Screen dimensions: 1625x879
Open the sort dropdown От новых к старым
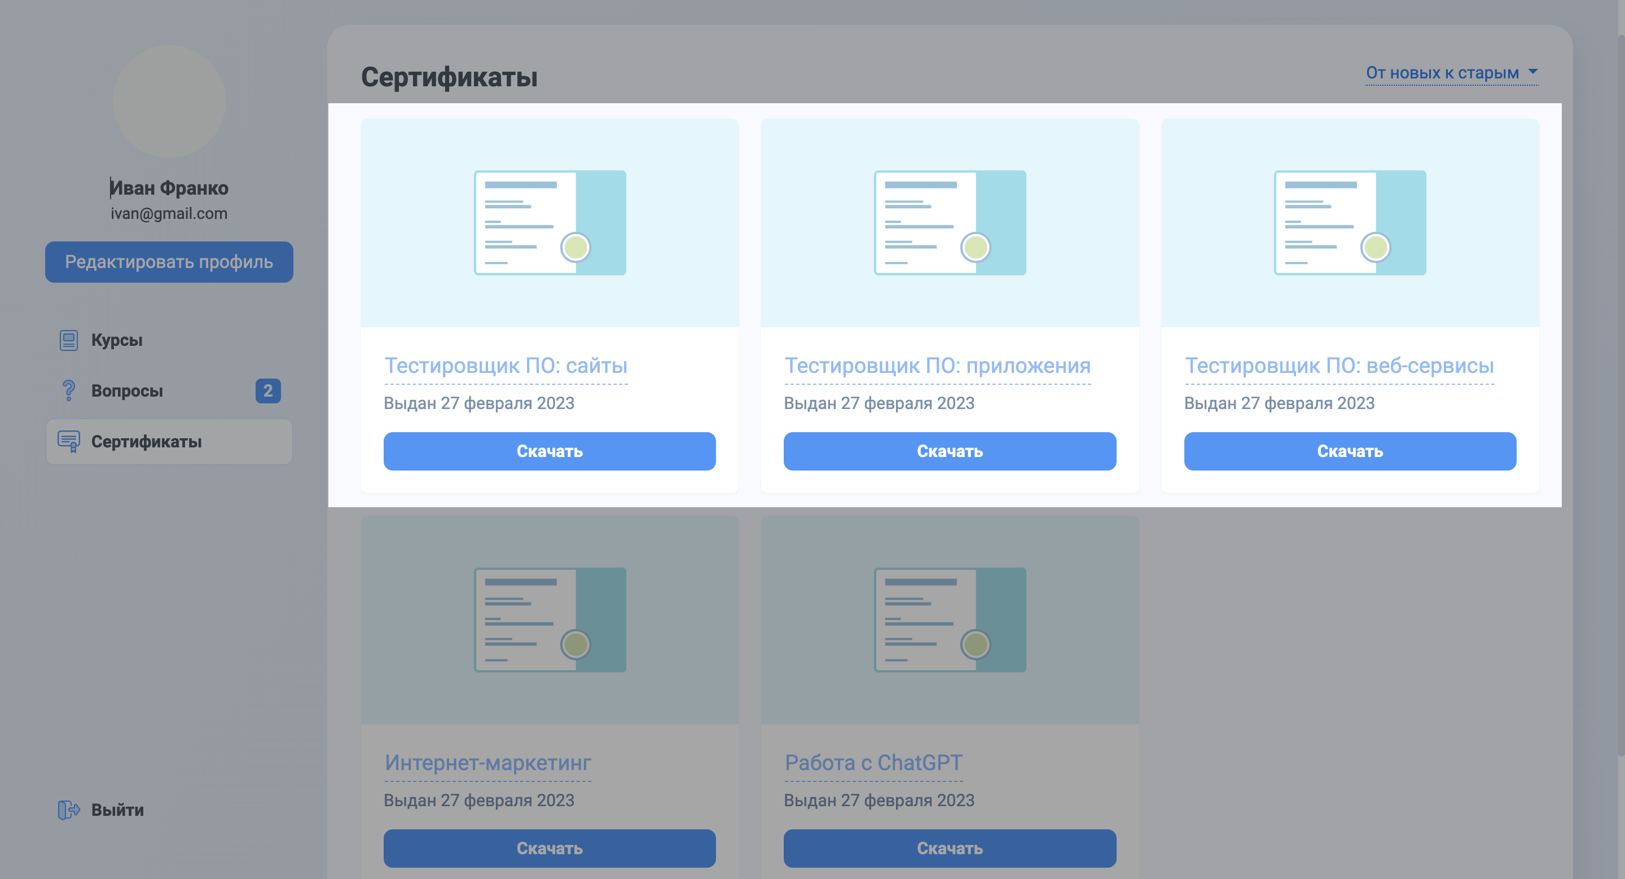[1442, 73]
